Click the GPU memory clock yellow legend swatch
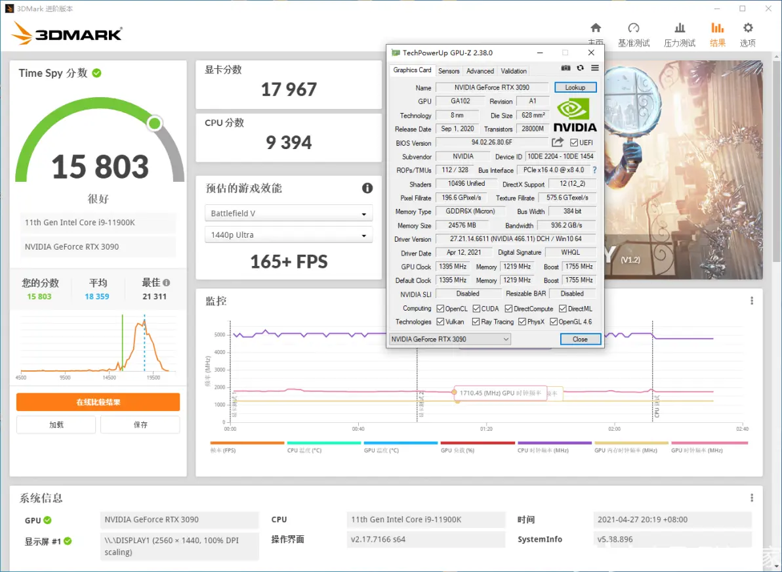Screen dimensions: 782x572 (x=631, y=443)
